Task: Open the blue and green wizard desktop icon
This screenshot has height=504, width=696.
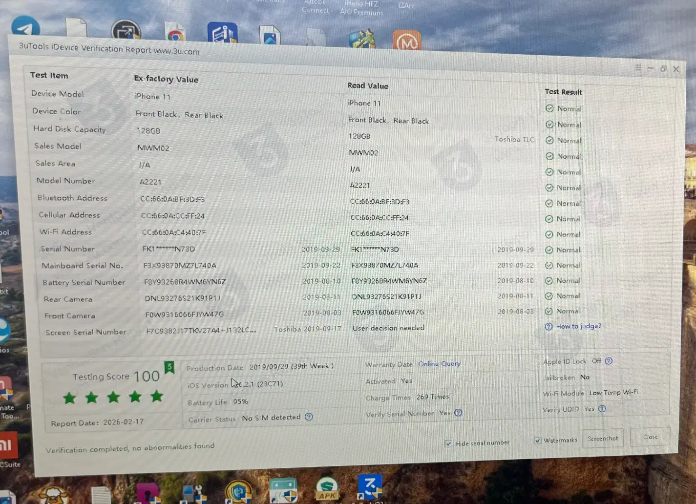Action: (362, 39)
